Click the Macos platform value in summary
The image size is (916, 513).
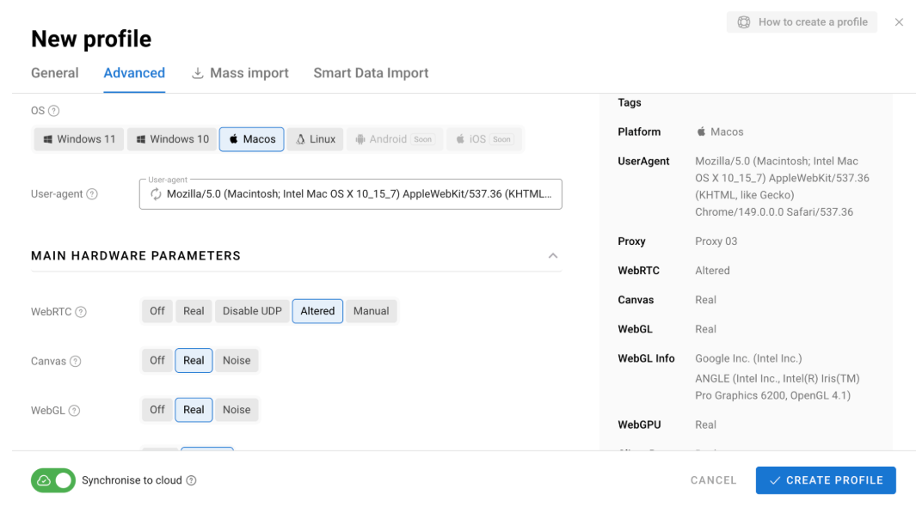[x=727, y=131]
